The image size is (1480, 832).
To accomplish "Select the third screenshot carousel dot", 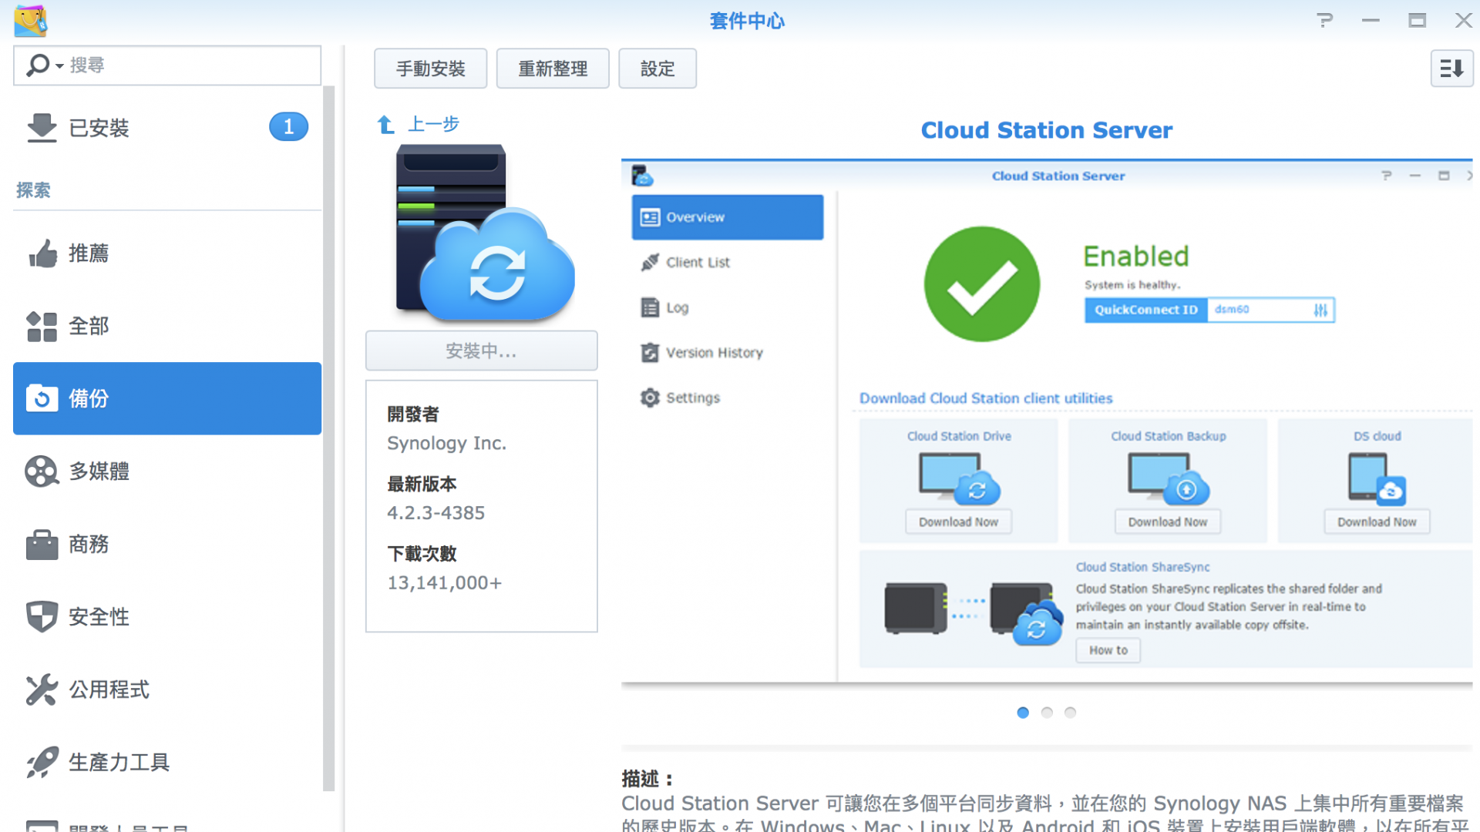I will (x=1070, y=713).
